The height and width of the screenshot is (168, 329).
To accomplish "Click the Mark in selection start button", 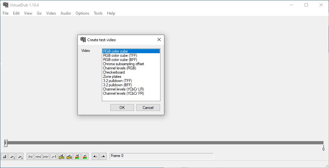I will pyautogui.click(x=95, y=156).
